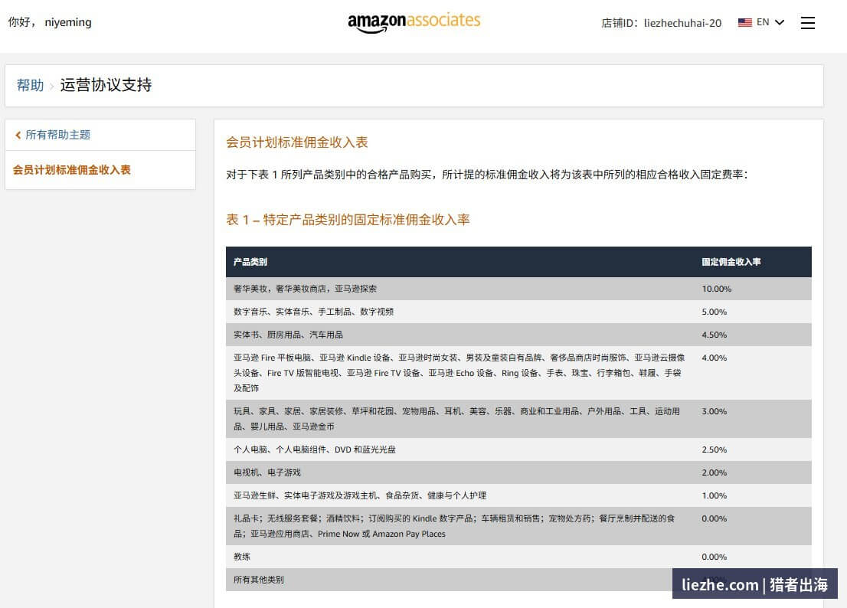Click the 3.00% rate cell
This screenshot has width=847, height=608.
pyautogui.click(x=714, y=411)
